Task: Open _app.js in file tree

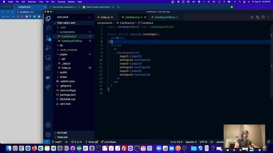Action: pos(74,63)
